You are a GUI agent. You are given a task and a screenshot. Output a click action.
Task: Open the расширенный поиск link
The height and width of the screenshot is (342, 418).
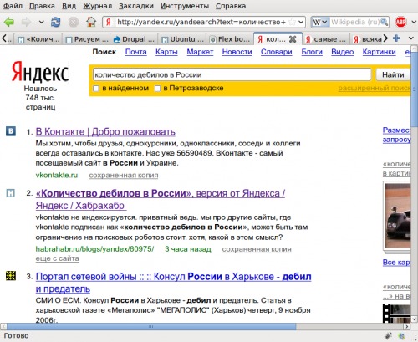(375, 89)
